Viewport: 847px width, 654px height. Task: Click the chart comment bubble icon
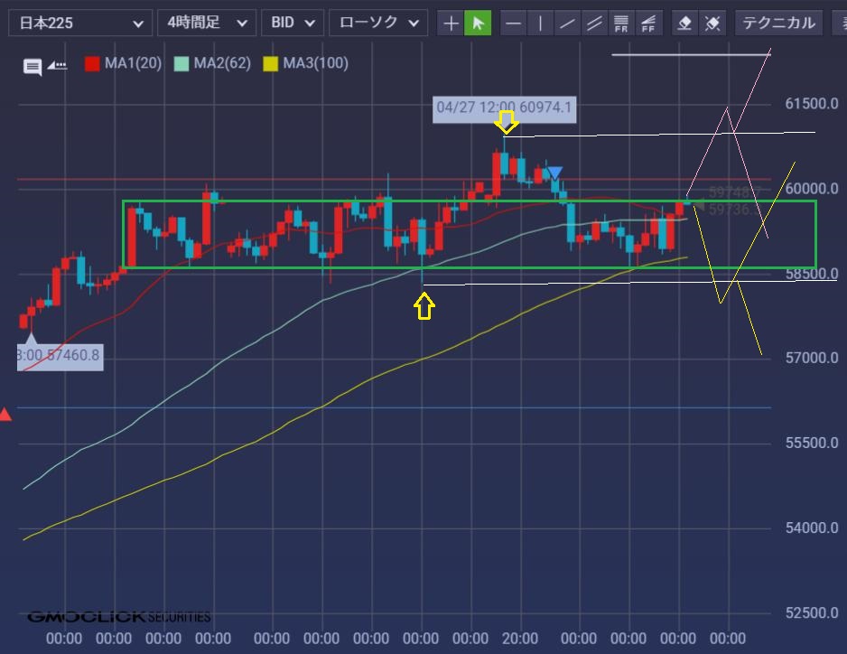point(33,66)
